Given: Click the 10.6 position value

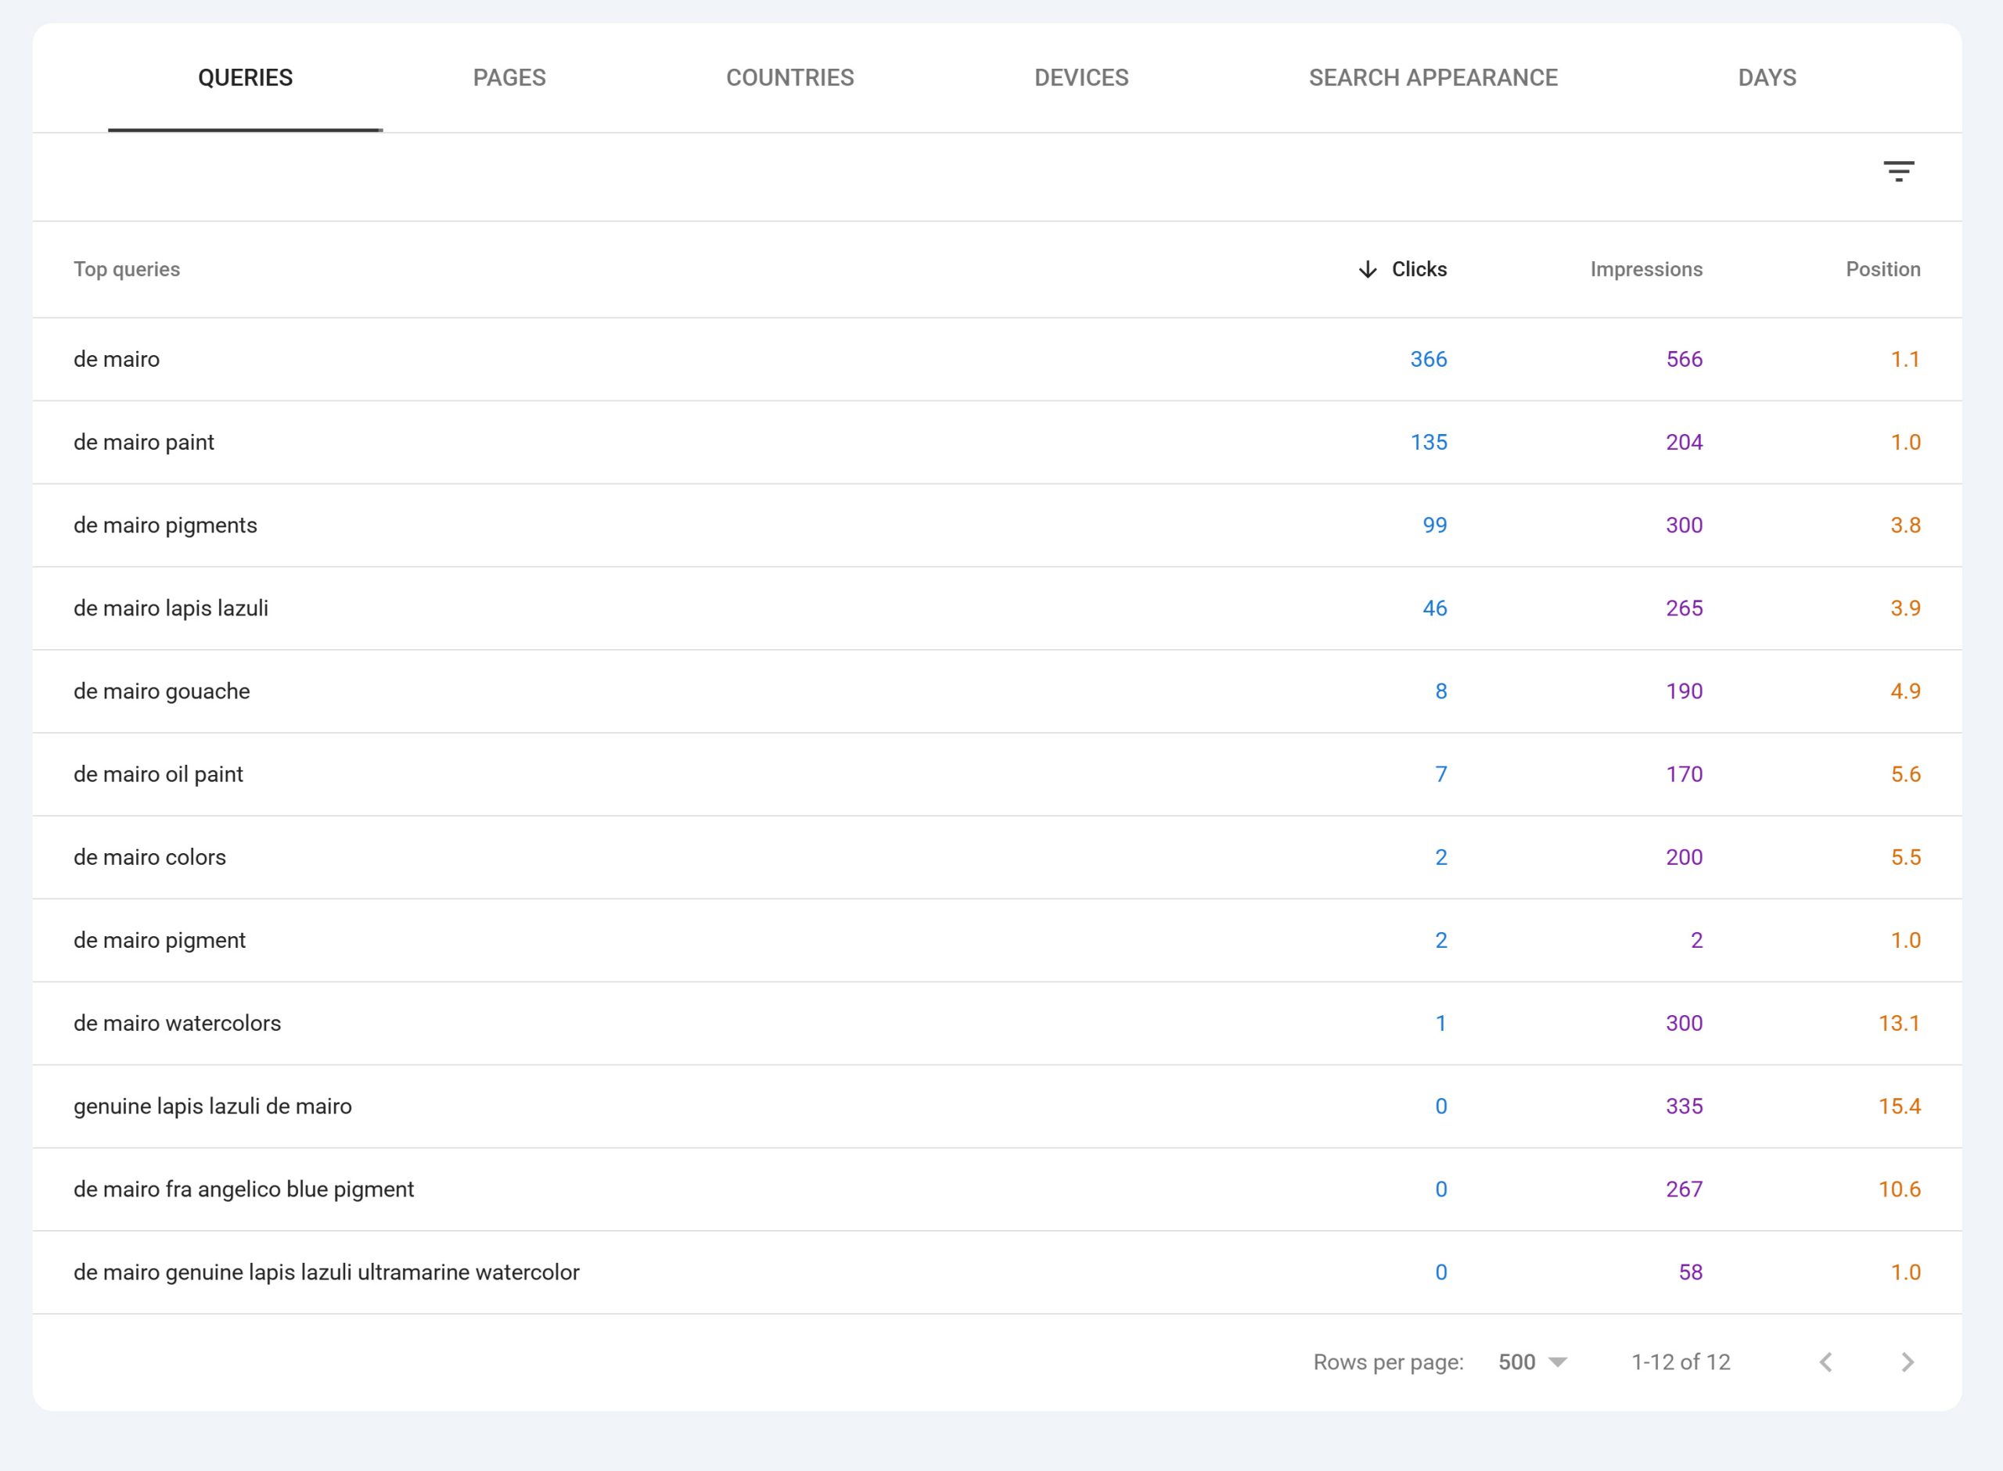Looking at the screenshot, I should click(1899, 1189).
